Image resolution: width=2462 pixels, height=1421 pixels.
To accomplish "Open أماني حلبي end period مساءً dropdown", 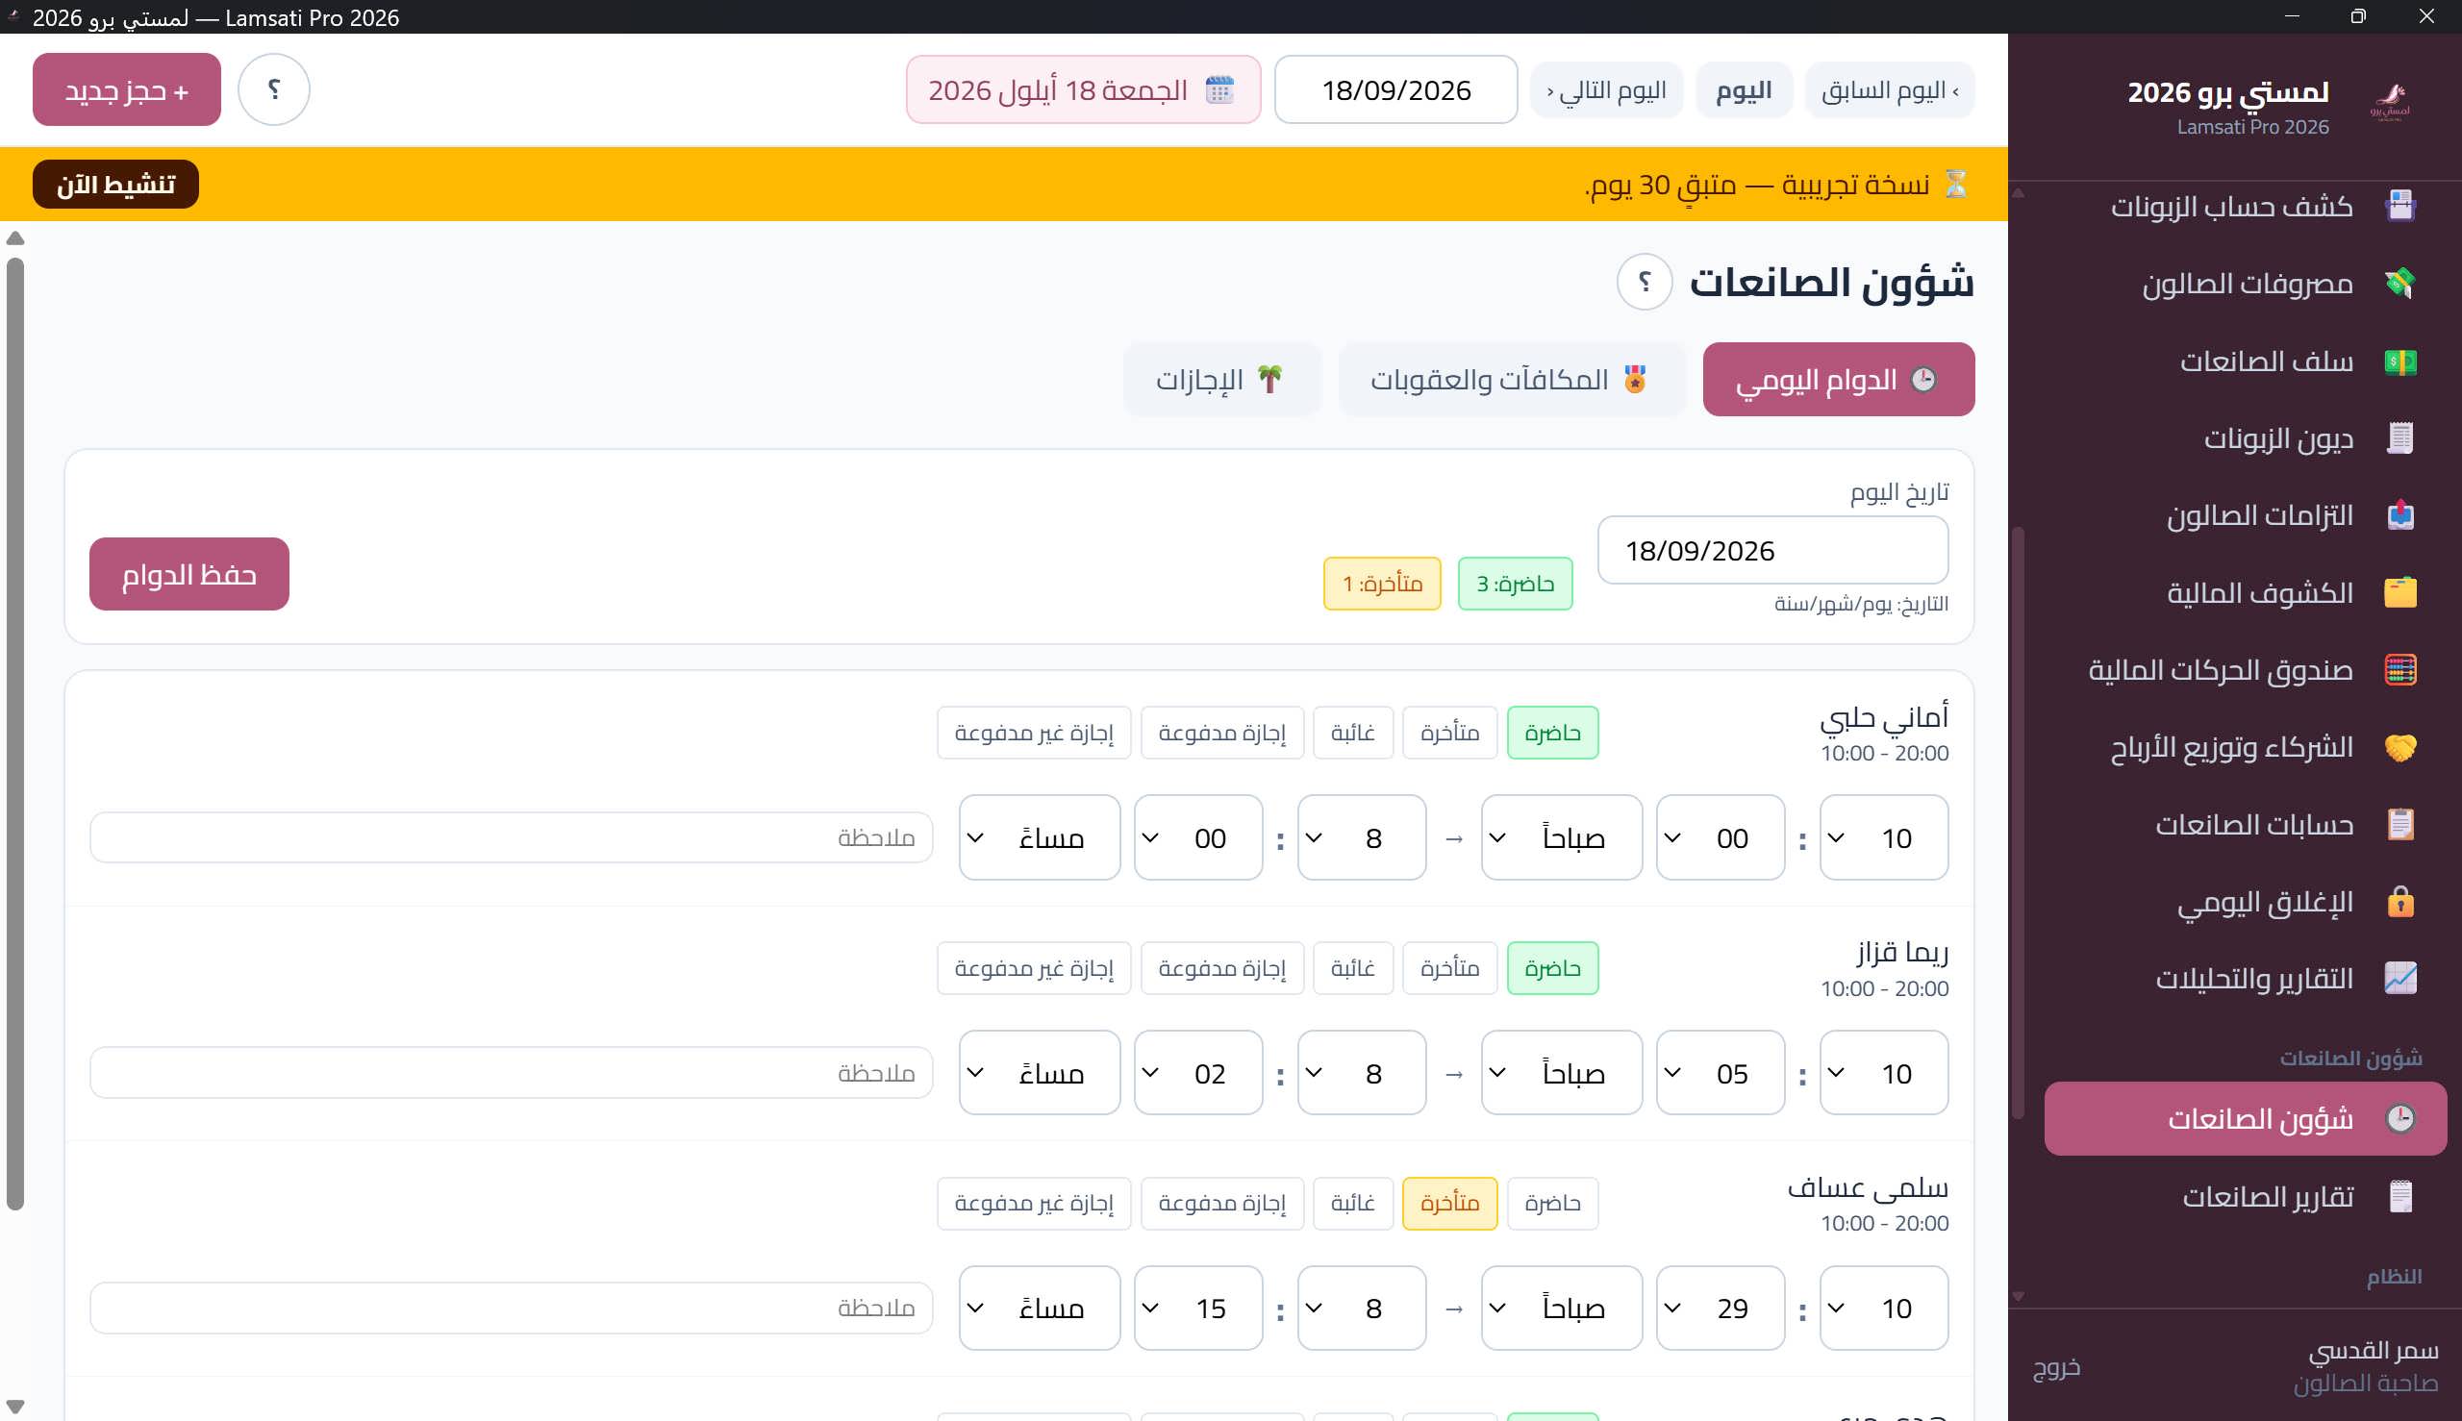I will tap(1040, 837).
